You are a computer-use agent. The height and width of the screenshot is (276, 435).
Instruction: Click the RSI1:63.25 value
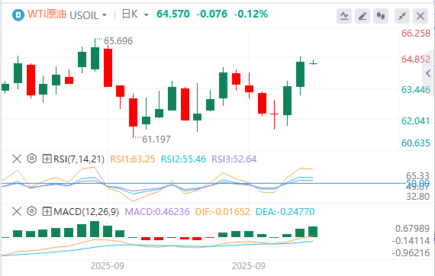point(133,159)
